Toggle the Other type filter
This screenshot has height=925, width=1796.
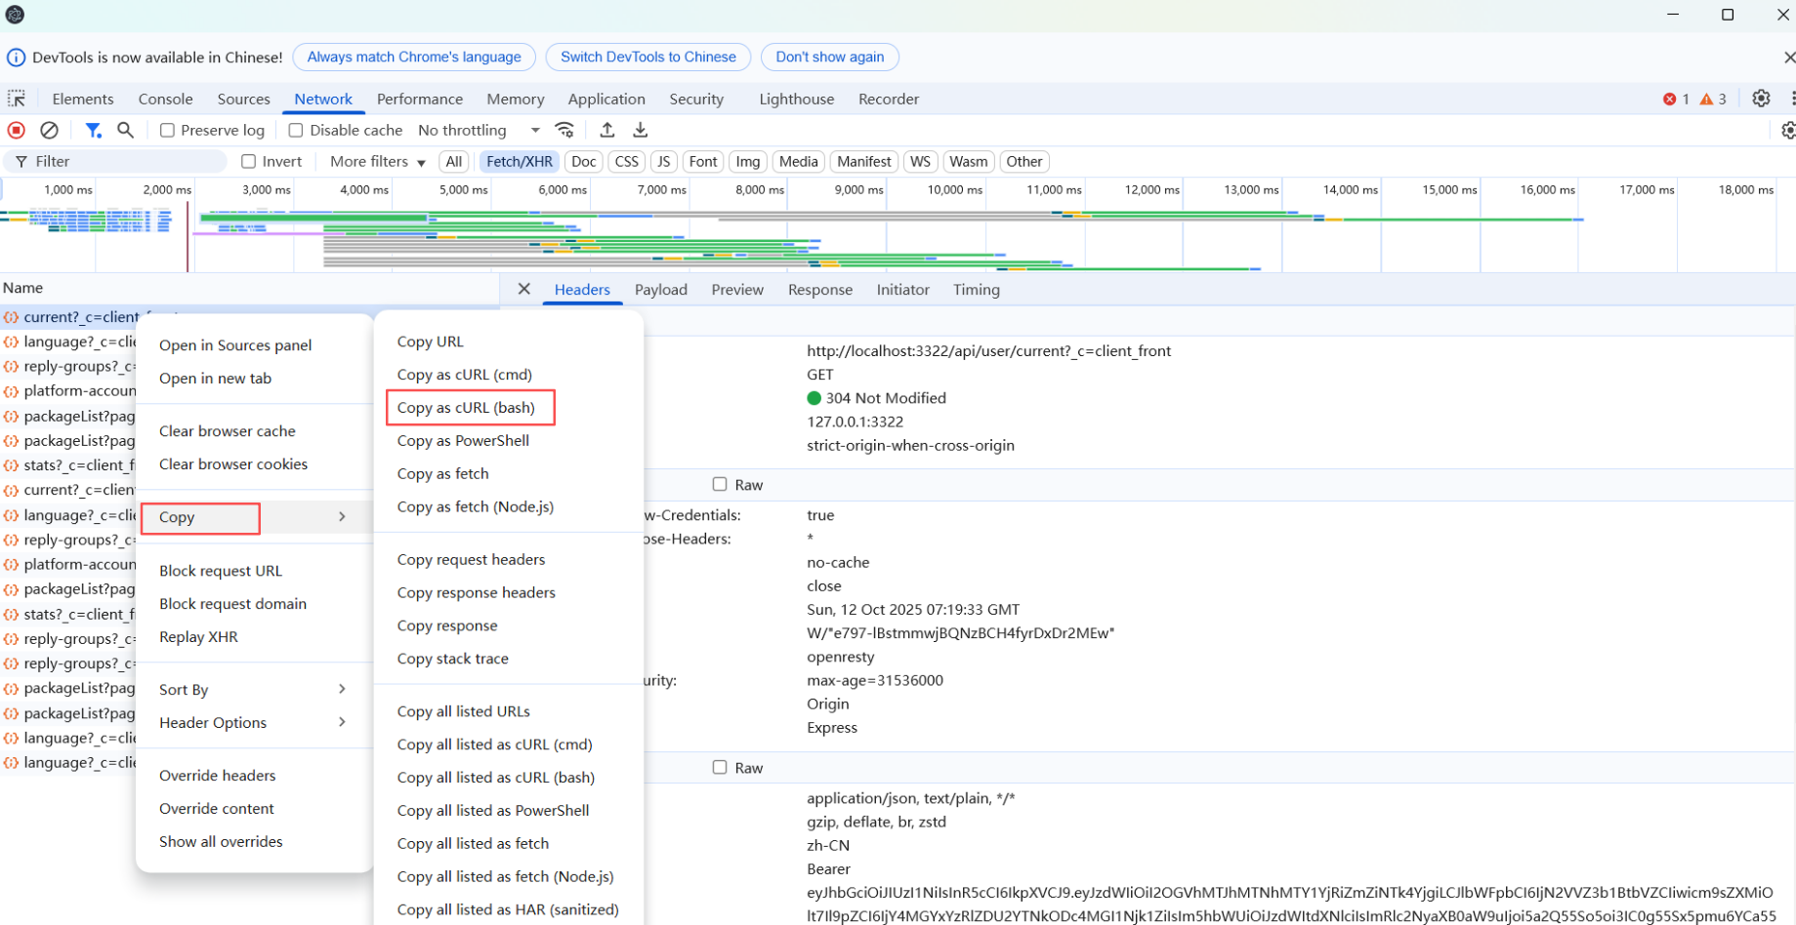(x=1024, y=161)
